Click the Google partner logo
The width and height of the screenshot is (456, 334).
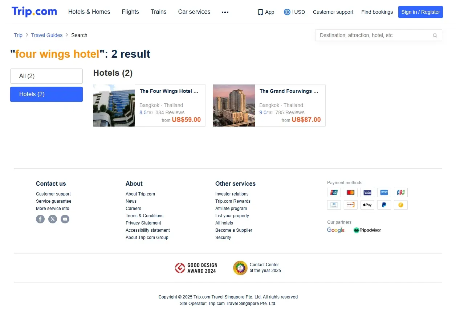click(x=336, y=230)
